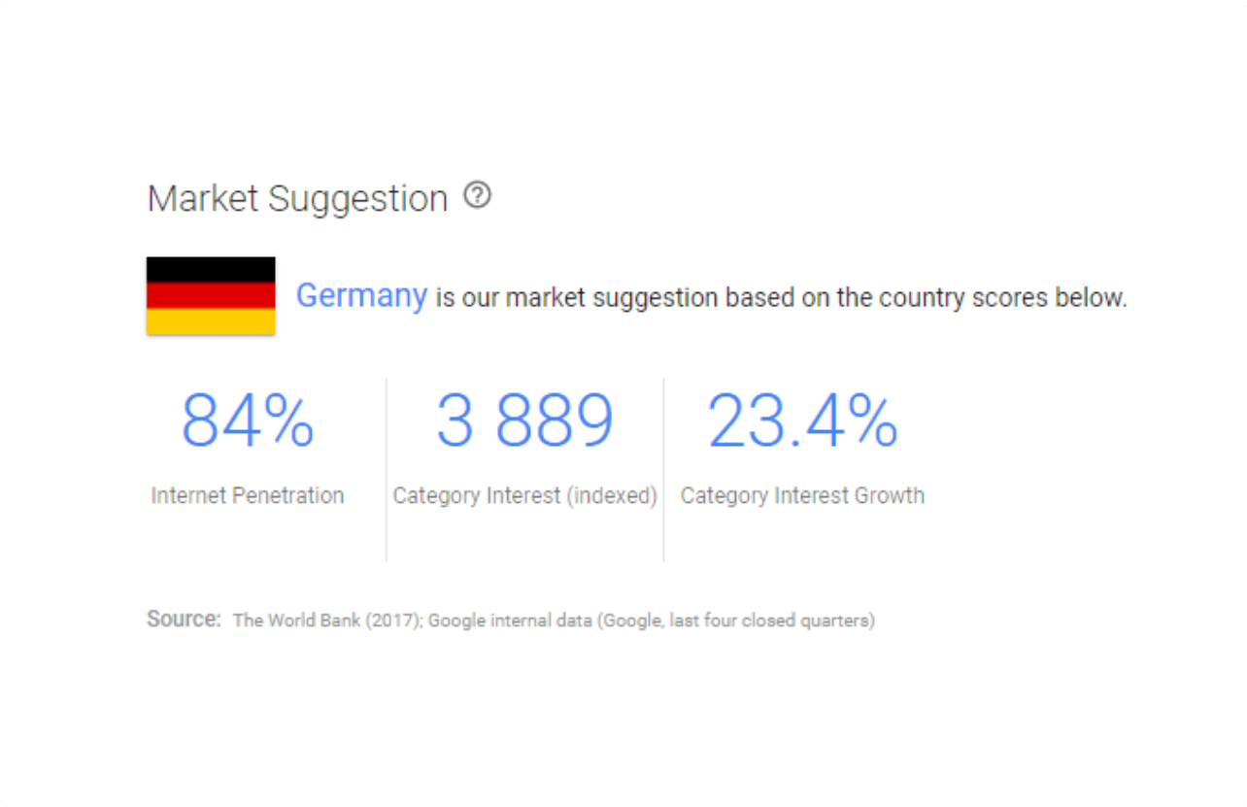Select the Internet Penetration label
The image size is (1247, 807).
[248, 495]
